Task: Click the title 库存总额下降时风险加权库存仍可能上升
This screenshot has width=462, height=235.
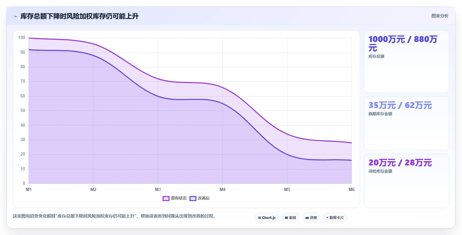Action: pyautogui.click(x=79, y=16)
